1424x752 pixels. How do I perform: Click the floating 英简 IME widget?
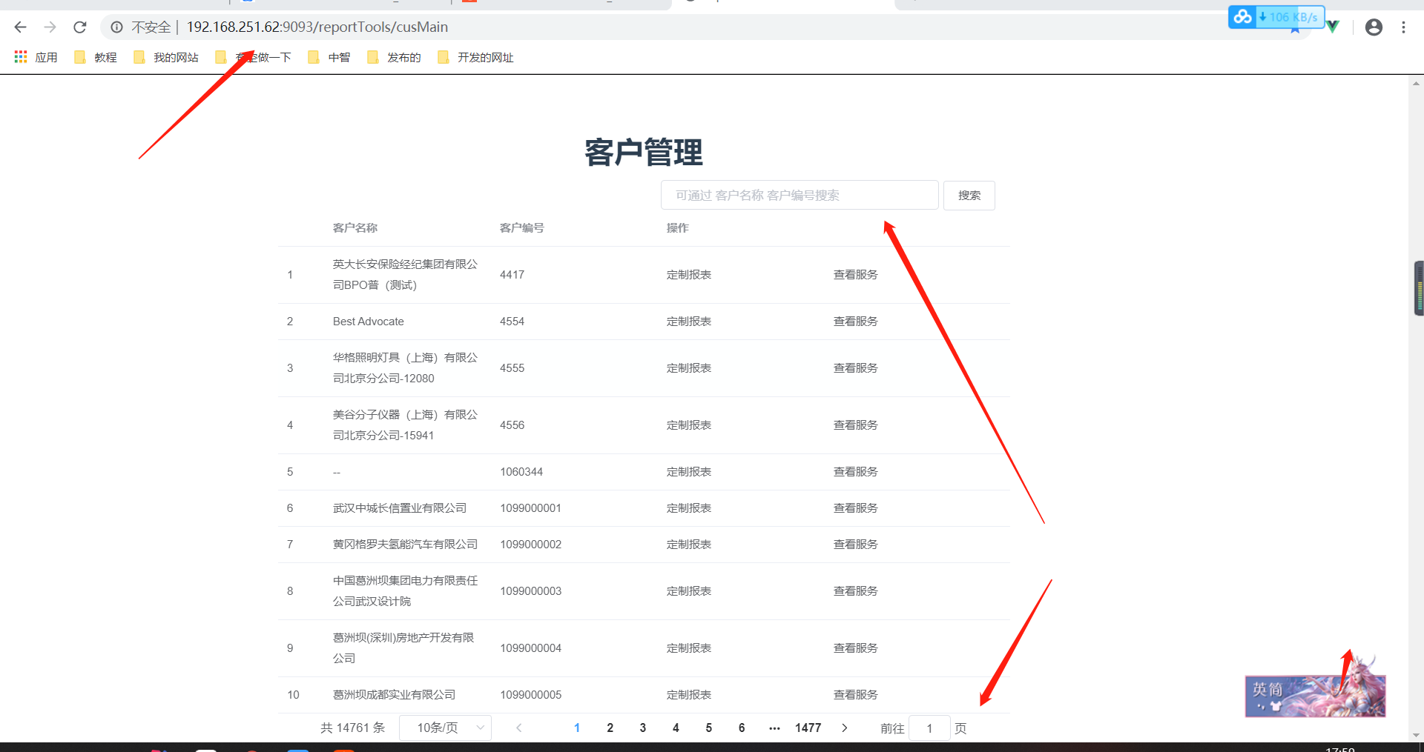click(1315, 696)
